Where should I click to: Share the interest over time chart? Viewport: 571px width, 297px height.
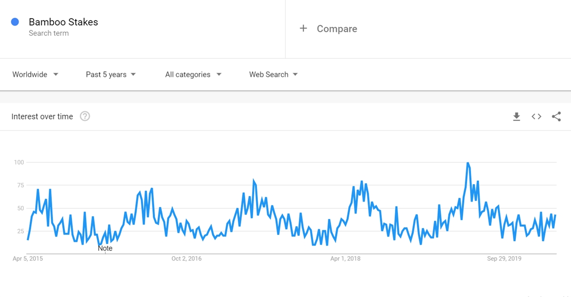tap(556, 117)
